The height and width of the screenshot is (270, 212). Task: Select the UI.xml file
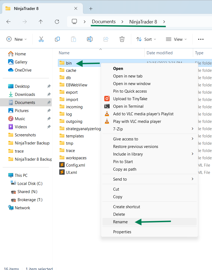click(68, 172)
